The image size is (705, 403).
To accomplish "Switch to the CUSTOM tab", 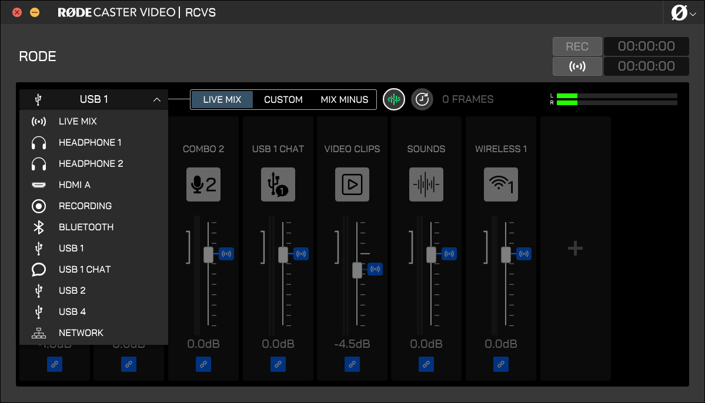I will [283, 99].
